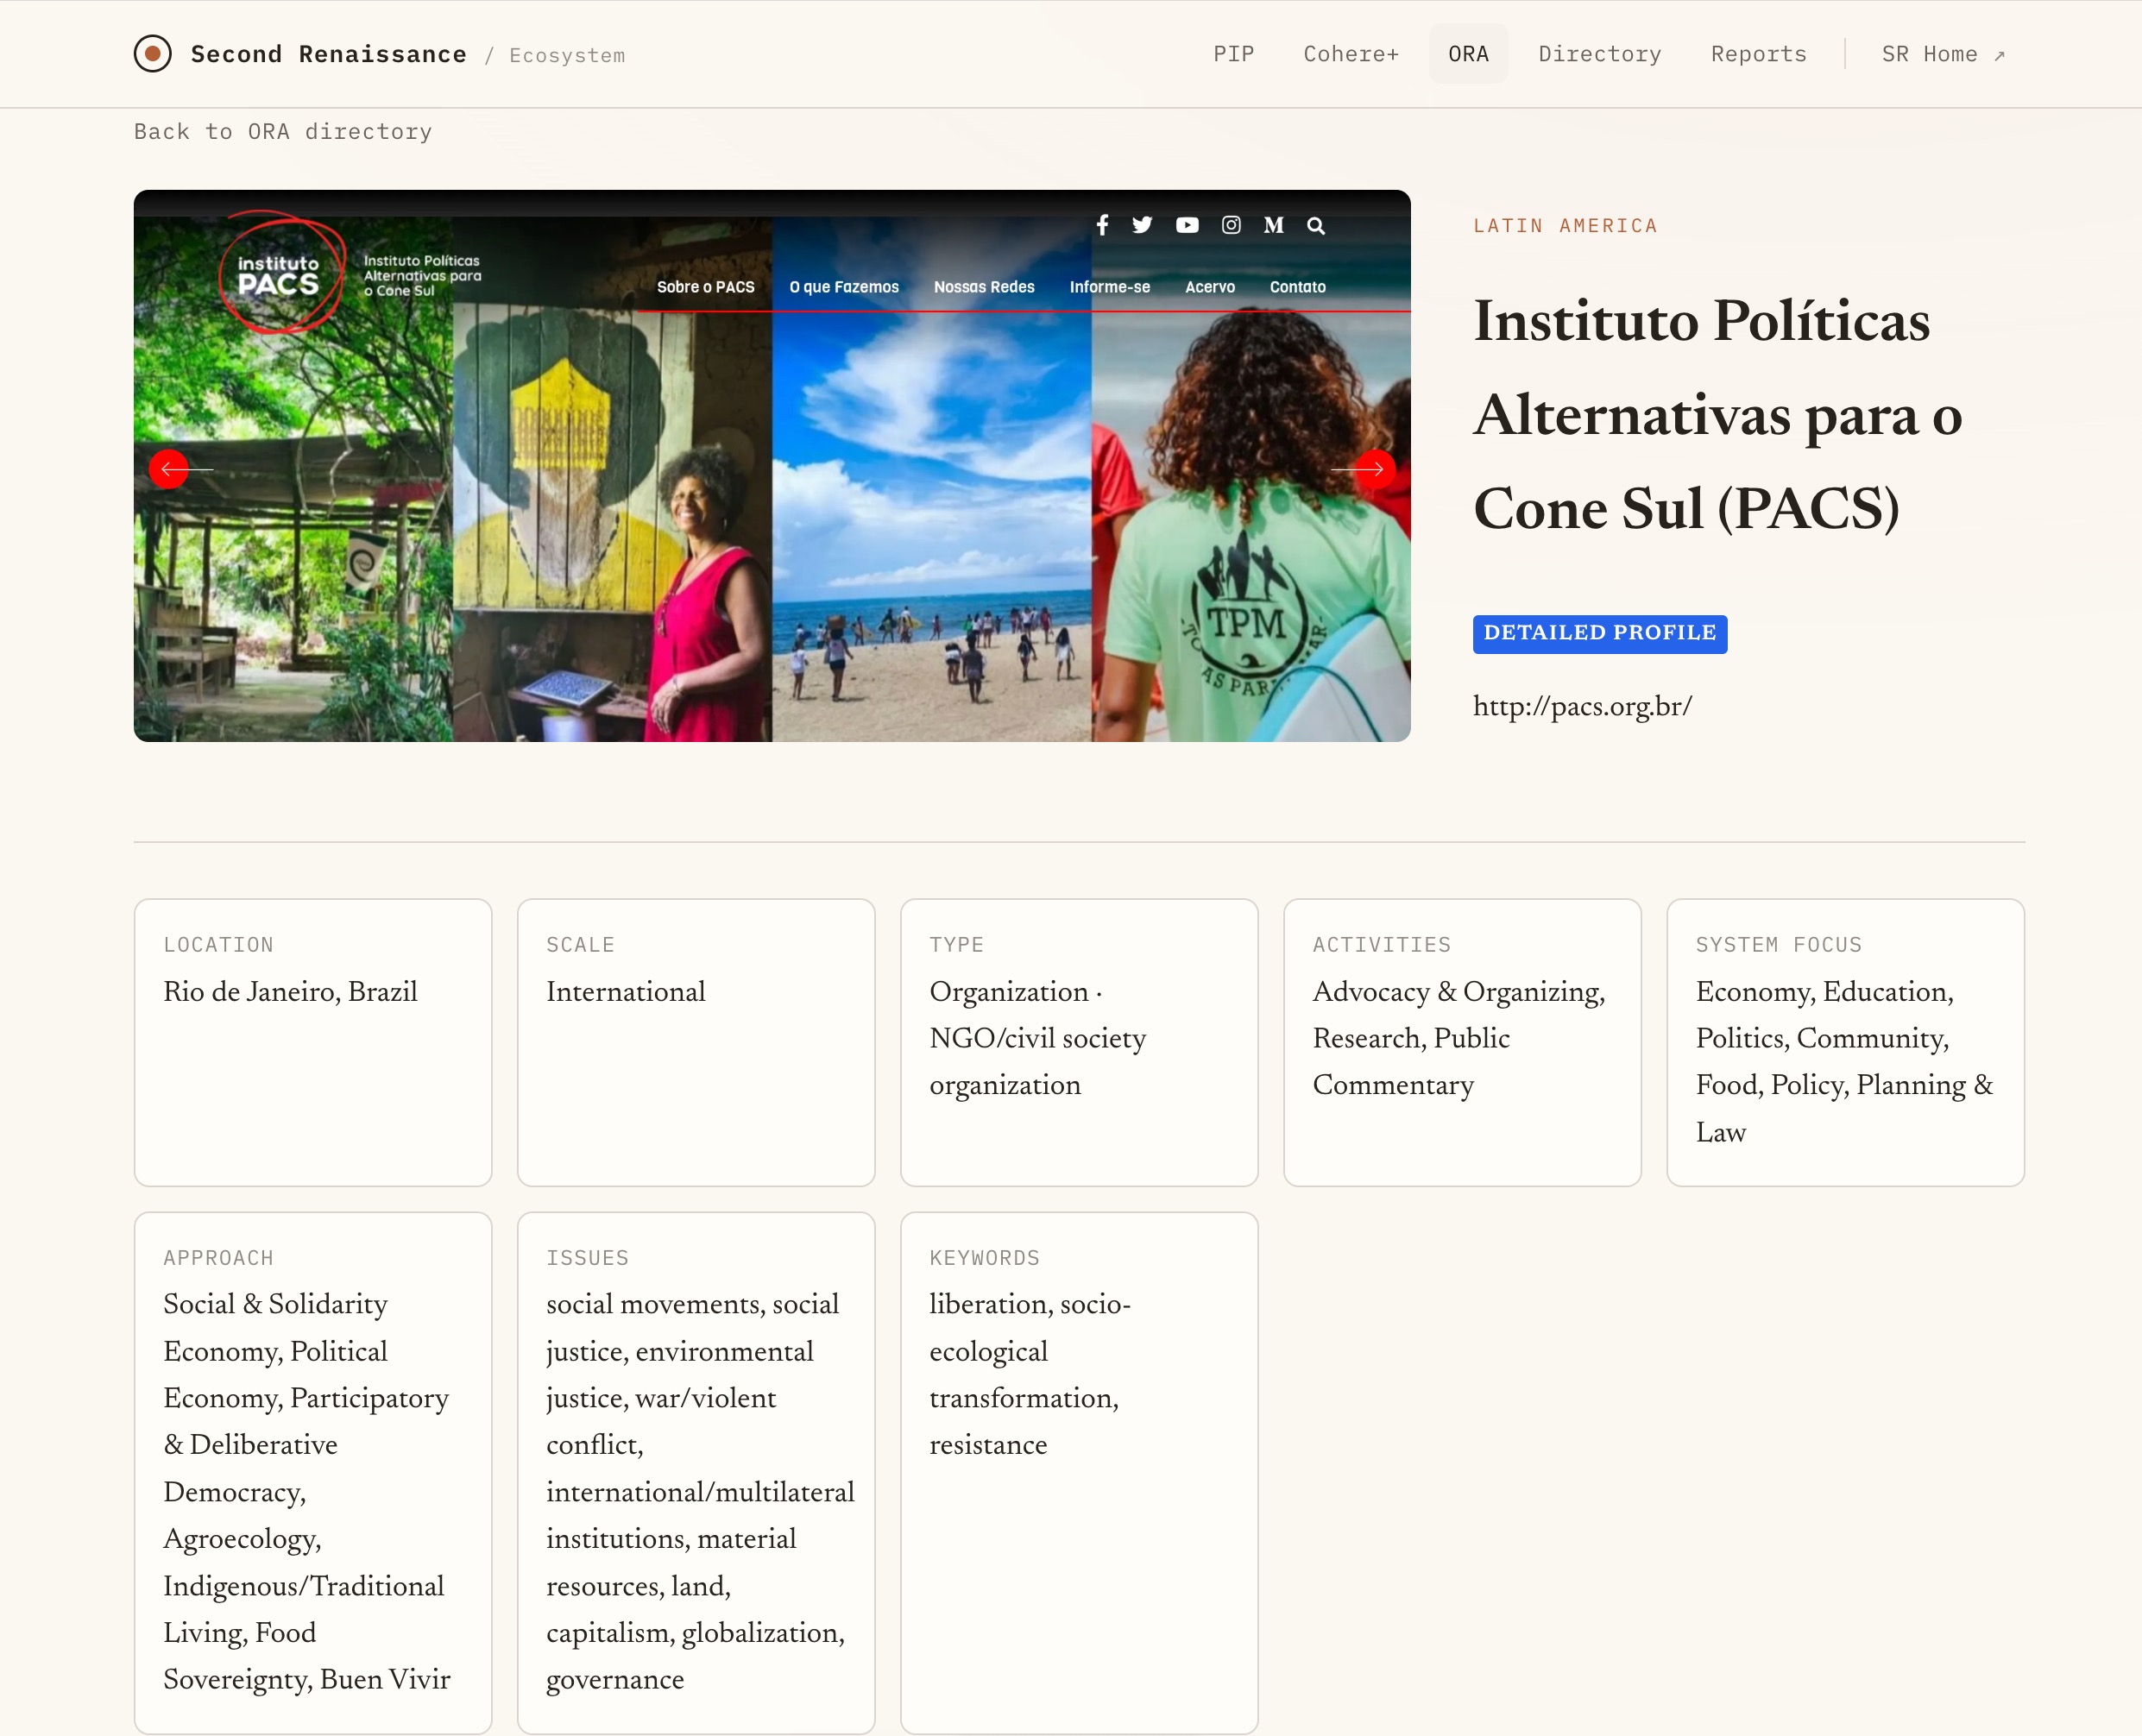The height and width of the screenshot is (1736, 2142).
Task: Click the Instagram icon in the preview
Action: pos(1231,225)
